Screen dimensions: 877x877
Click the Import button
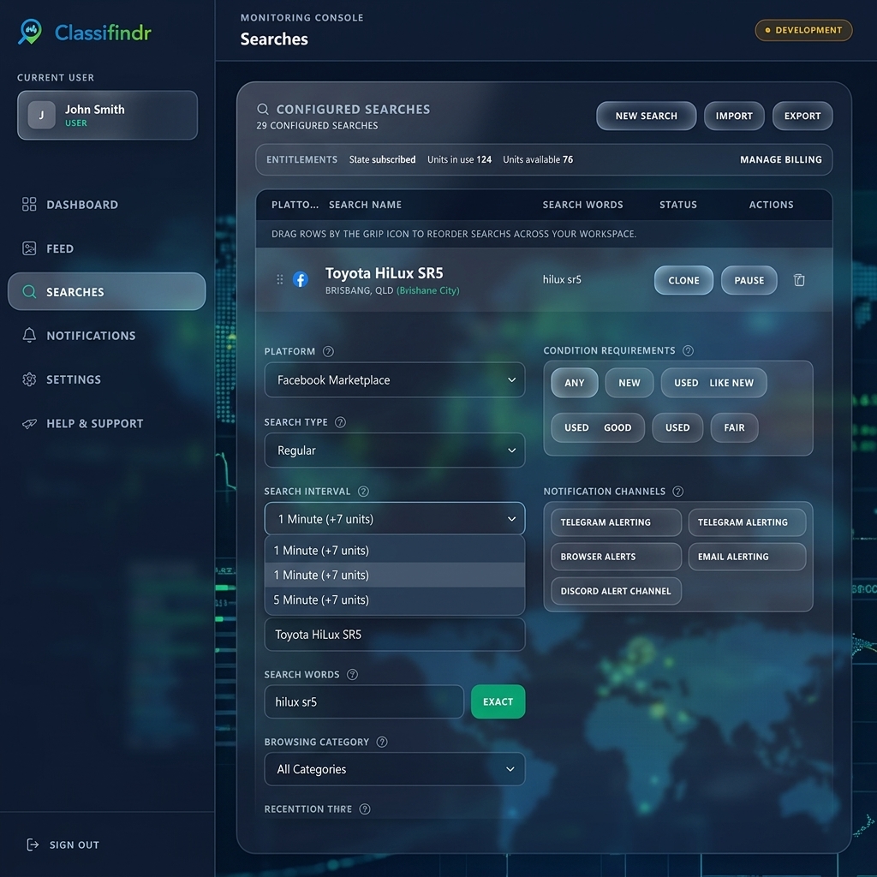coord(734,116)
